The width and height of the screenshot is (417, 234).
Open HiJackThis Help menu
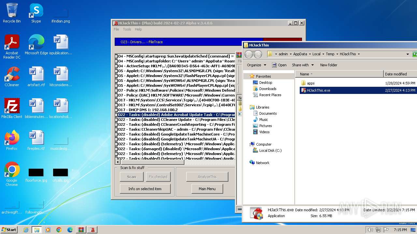(x=138, y=29)
